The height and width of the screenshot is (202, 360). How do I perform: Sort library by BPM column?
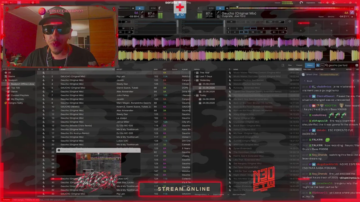point(156,69)
